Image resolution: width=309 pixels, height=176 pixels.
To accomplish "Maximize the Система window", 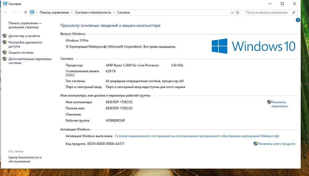I will point(282,4).
